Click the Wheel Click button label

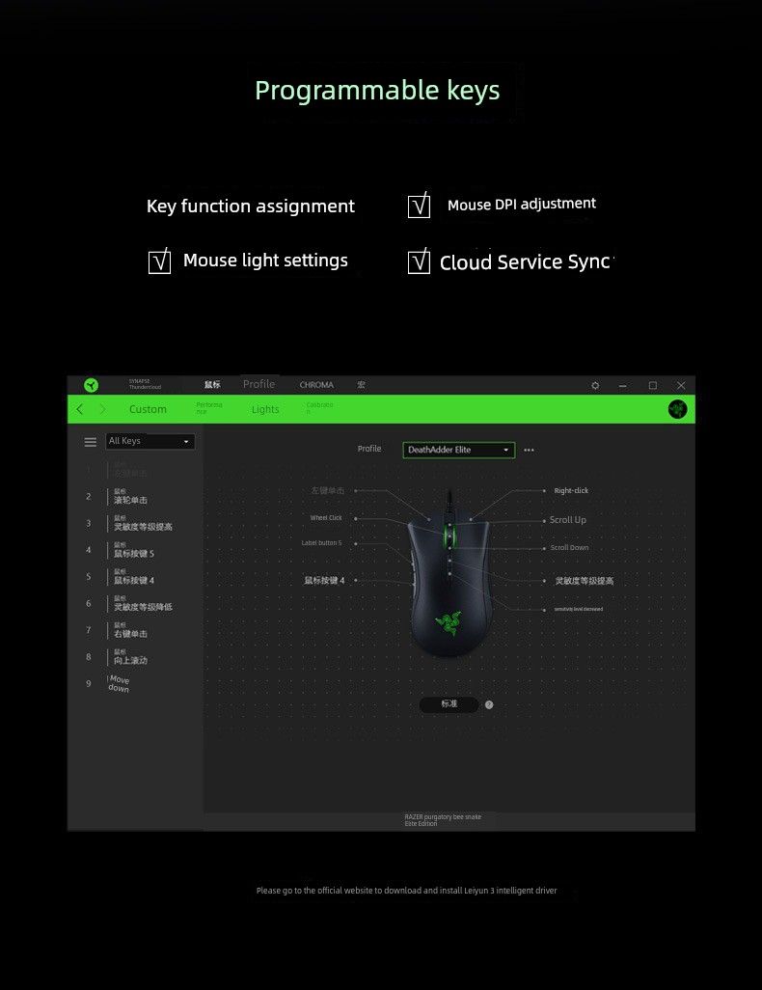pos(326,518)
